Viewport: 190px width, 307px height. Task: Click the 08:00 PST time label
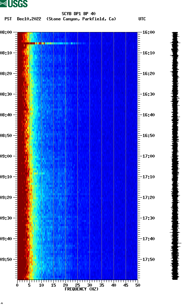(6, 32)
